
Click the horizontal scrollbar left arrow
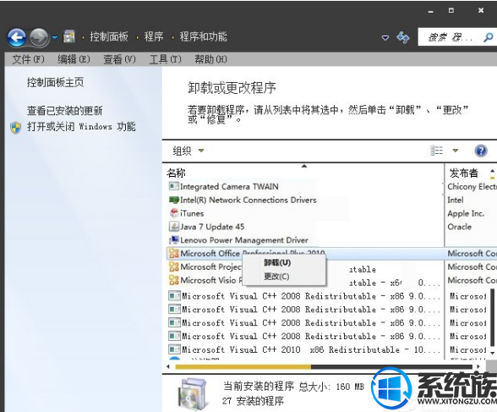tap(168, 367)
